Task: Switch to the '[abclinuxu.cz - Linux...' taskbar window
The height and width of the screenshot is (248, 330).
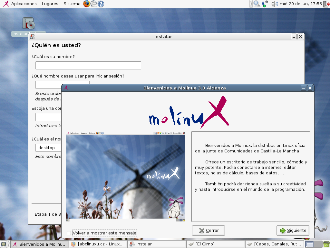Action: click(x=98, y=244)
